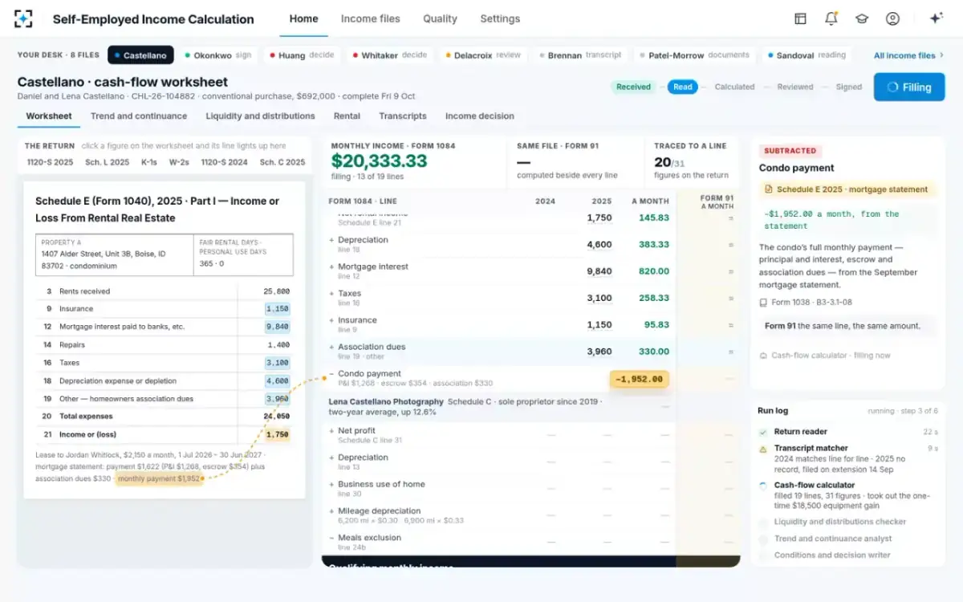Click the highlighted -1,952.00 figure
Viewport: 963px width, 602px height.
[639, 379]
